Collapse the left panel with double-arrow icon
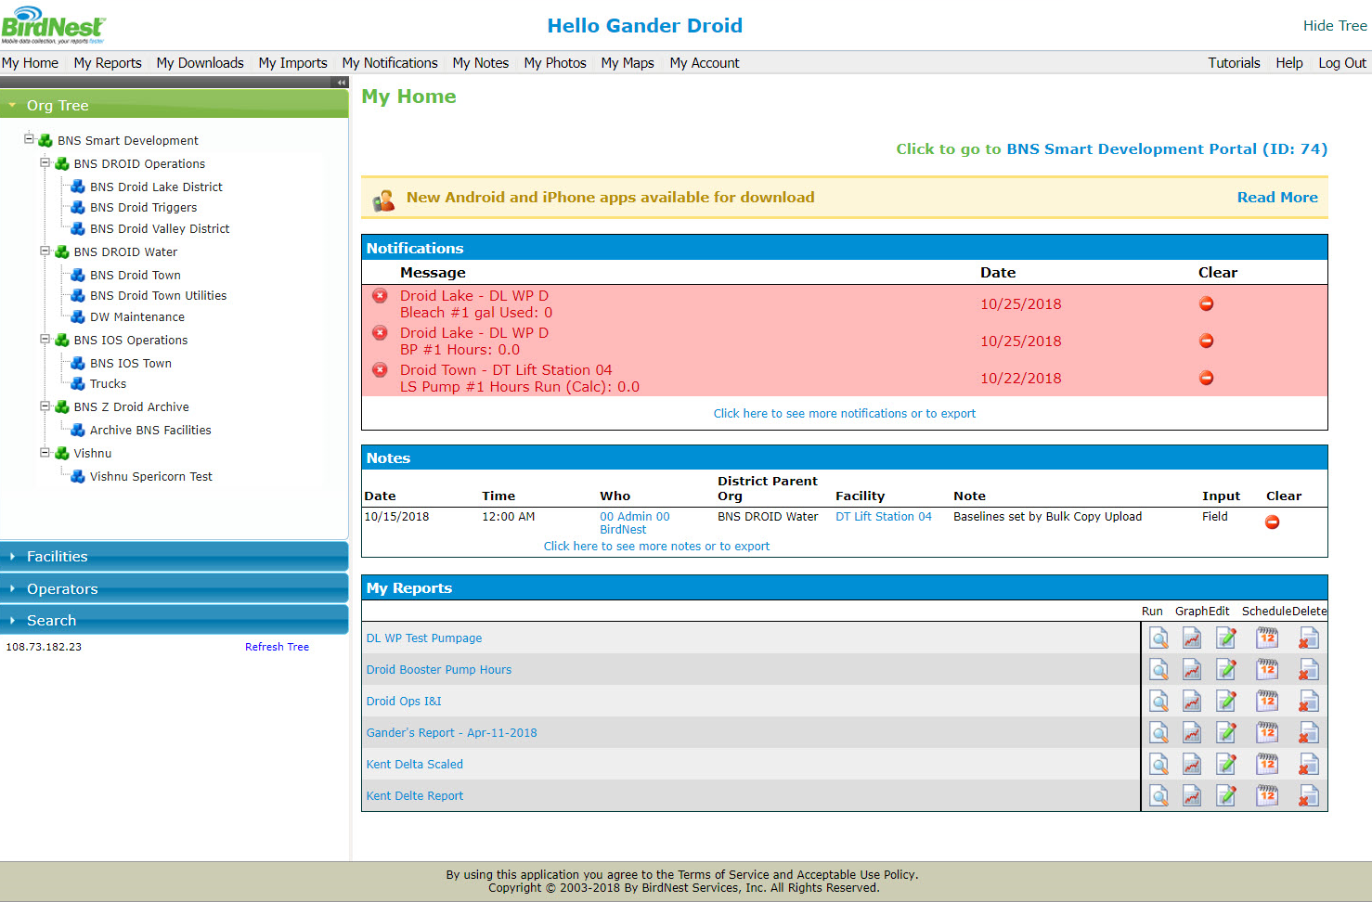 341,83
